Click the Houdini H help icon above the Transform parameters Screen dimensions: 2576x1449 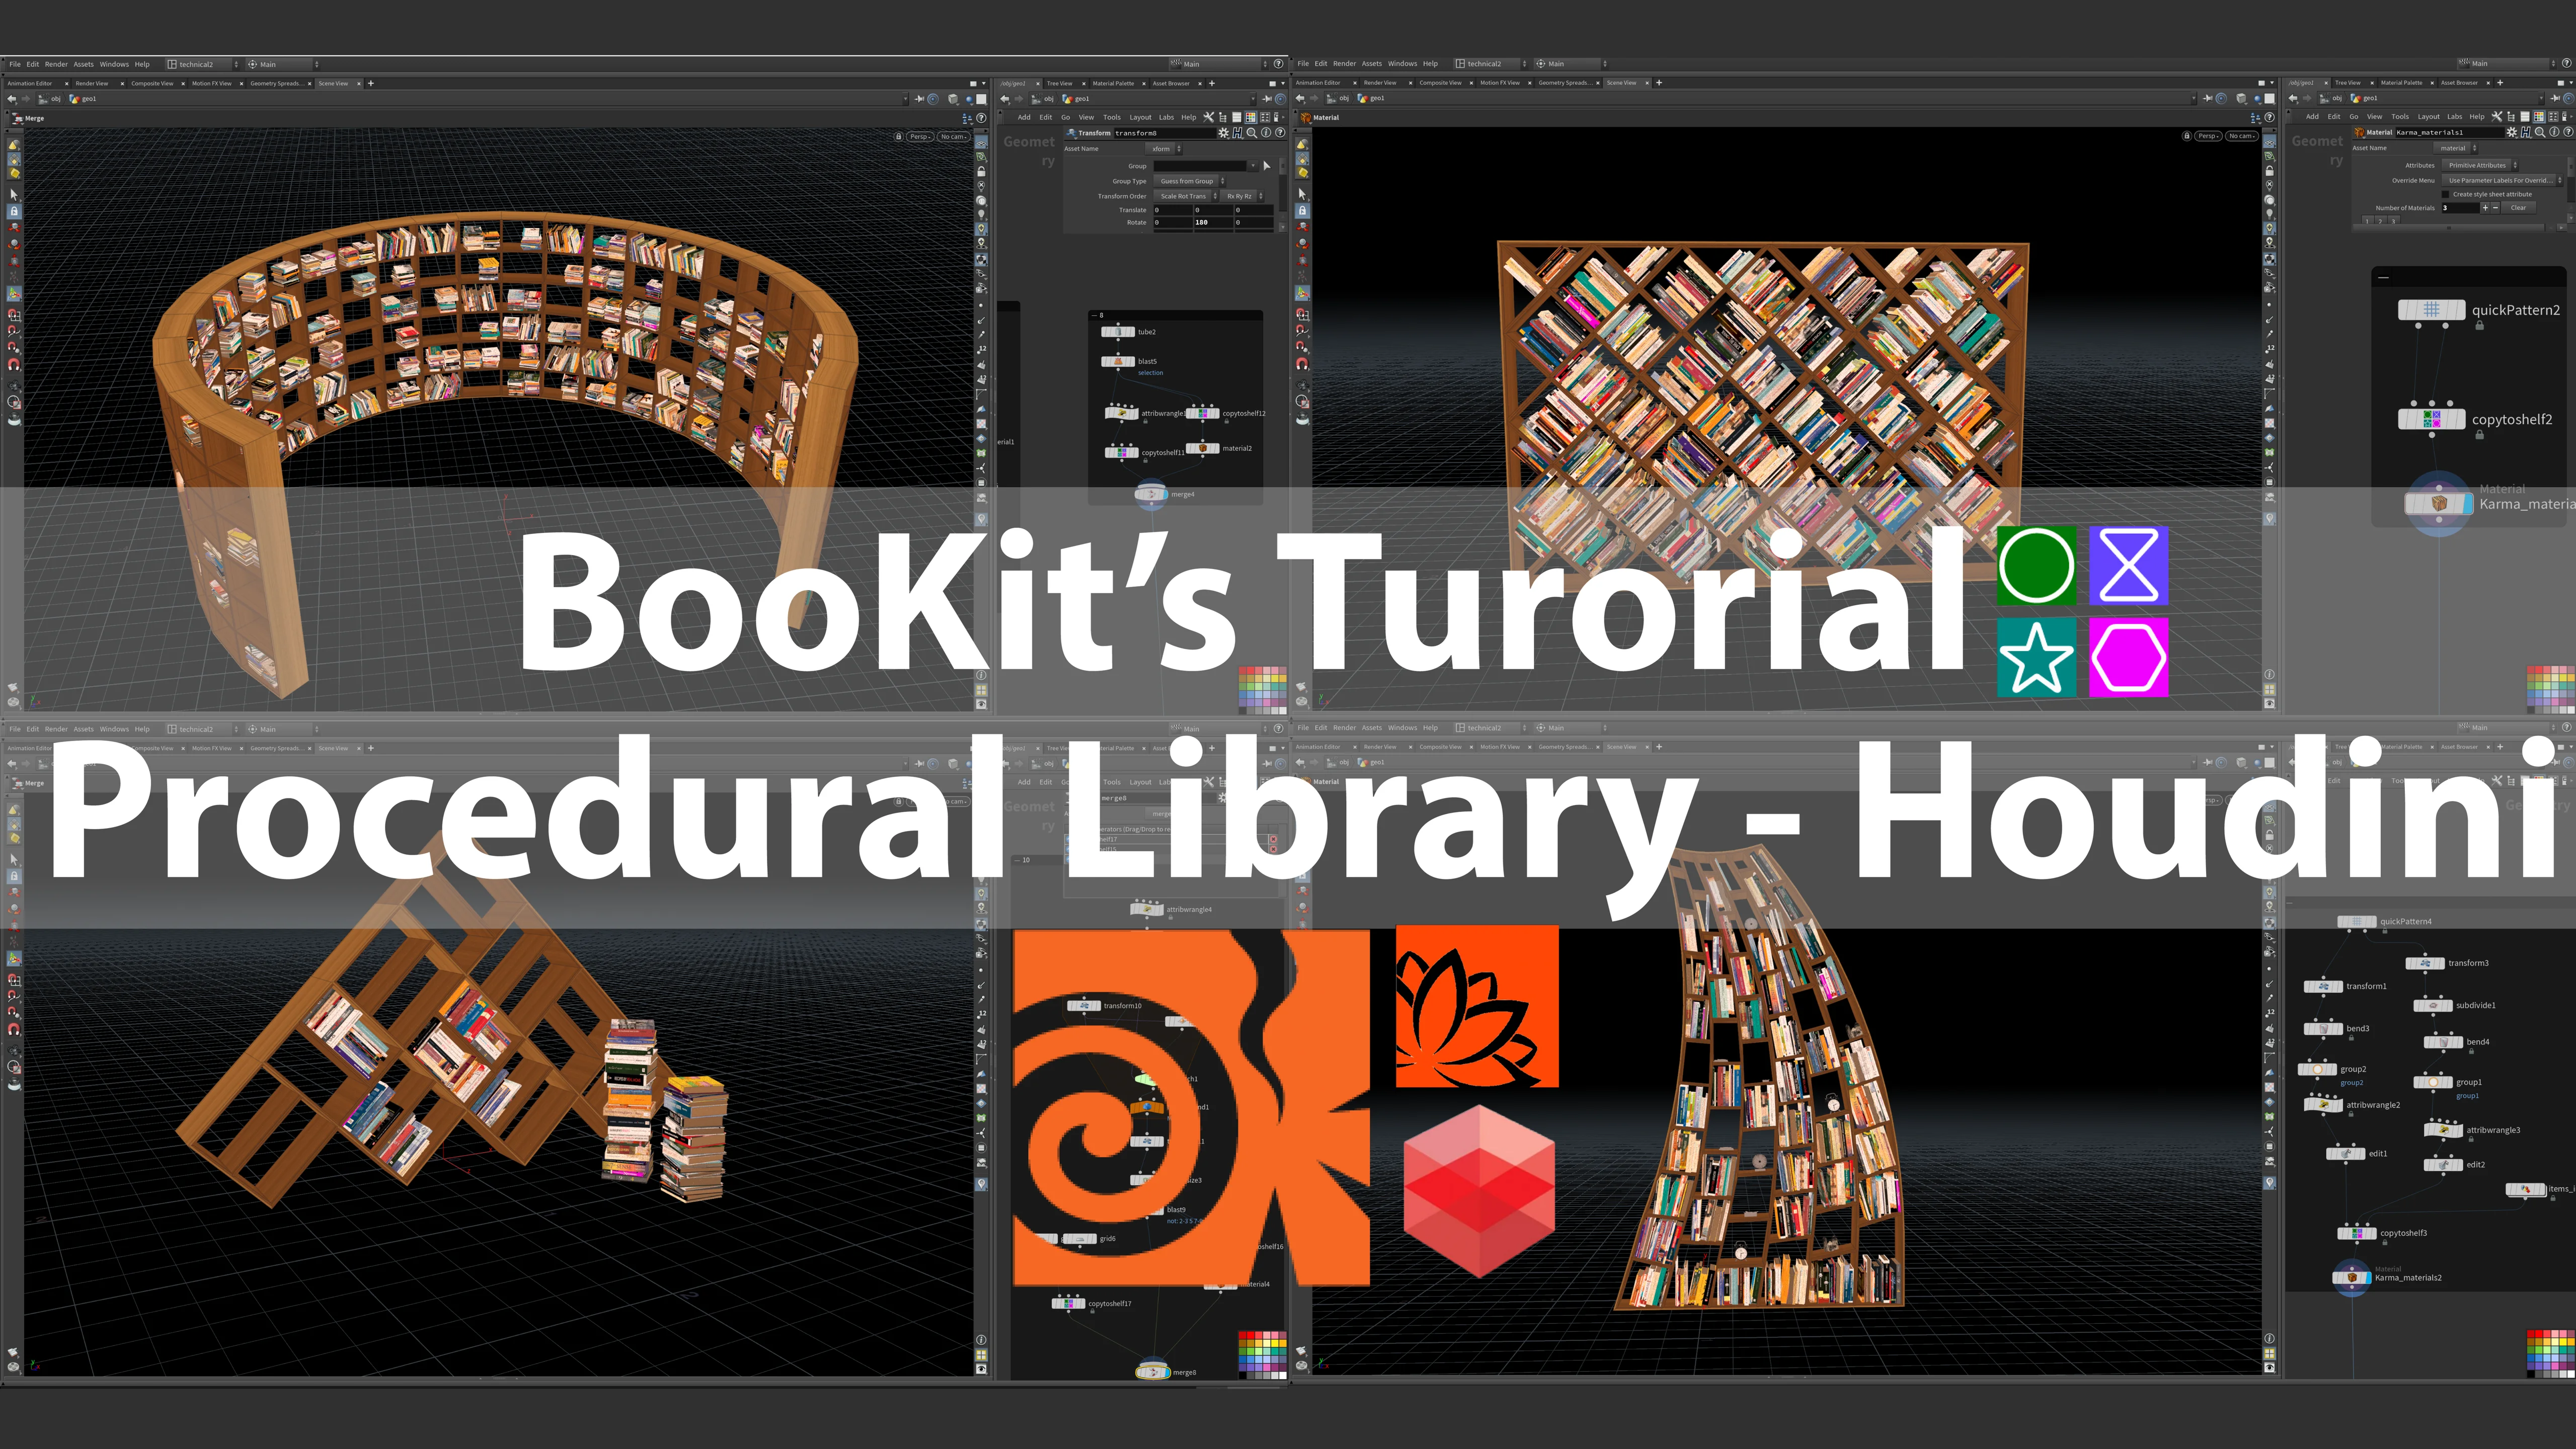tap(1238, 134)
